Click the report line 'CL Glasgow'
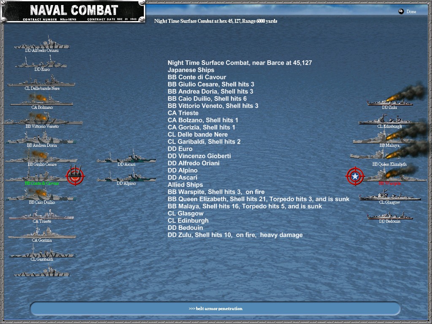 click(x=186, y=213)
